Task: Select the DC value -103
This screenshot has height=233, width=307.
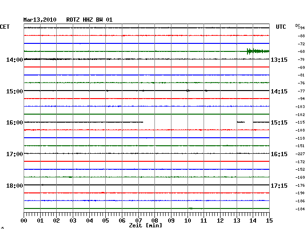Action: [300, 107]
